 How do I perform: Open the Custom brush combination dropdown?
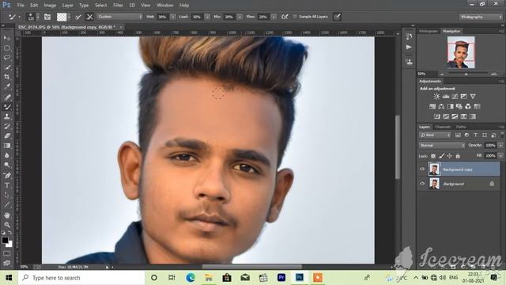(119, 17)
